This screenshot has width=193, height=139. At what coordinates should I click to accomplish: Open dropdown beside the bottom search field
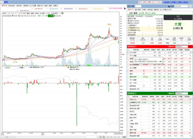tap(98, 137)
